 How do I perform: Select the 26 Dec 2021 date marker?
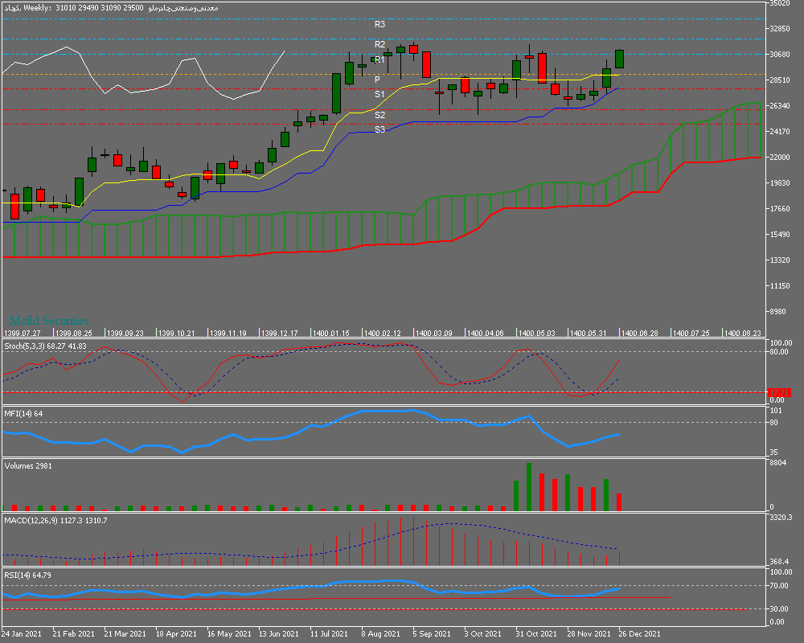639,634
